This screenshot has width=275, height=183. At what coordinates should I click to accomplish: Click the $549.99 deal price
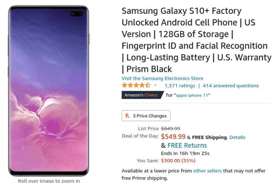[173, 137]
